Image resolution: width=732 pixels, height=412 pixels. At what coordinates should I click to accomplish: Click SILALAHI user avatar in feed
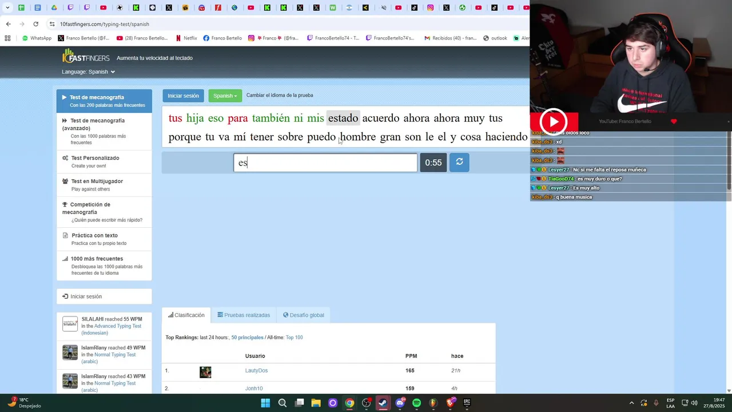[x=70, y=324]
